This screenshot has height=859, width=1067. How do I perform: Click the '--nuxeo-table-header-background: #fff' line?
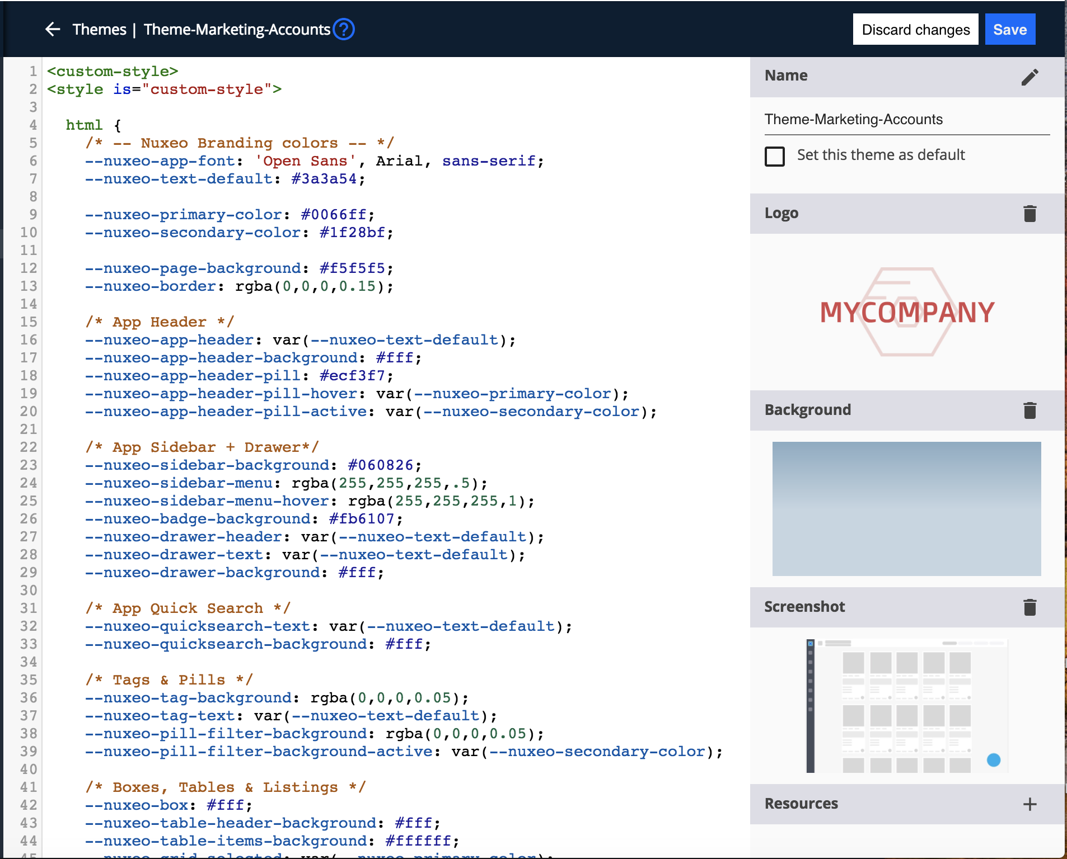[x=263, y=823]
